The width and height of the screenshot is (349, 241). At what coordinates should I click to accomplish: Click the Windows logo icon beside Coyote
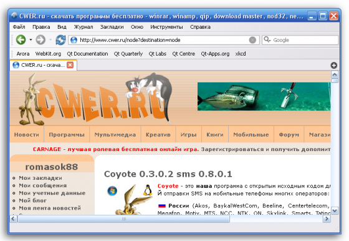(112, 191)
